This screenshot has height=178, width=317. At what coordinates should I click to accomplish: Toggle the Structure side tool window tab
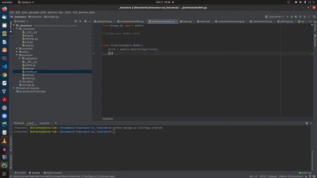click(x=11, y=144)
